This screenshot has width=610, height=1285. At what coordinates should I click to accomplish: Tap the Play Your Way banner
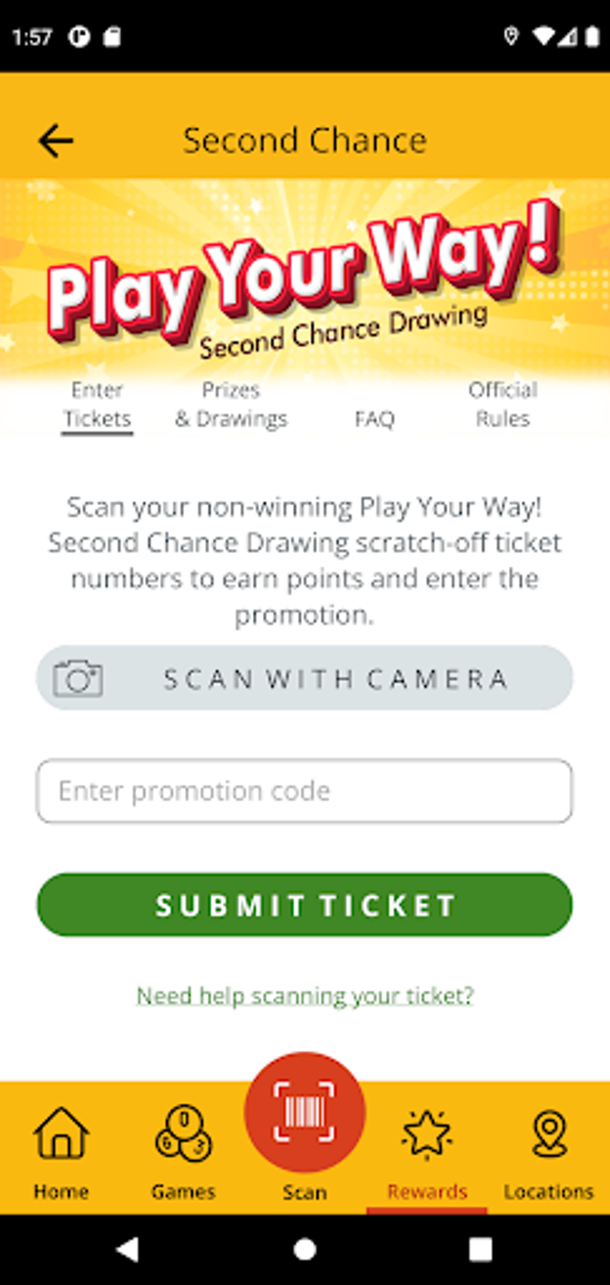click(304, 278)
